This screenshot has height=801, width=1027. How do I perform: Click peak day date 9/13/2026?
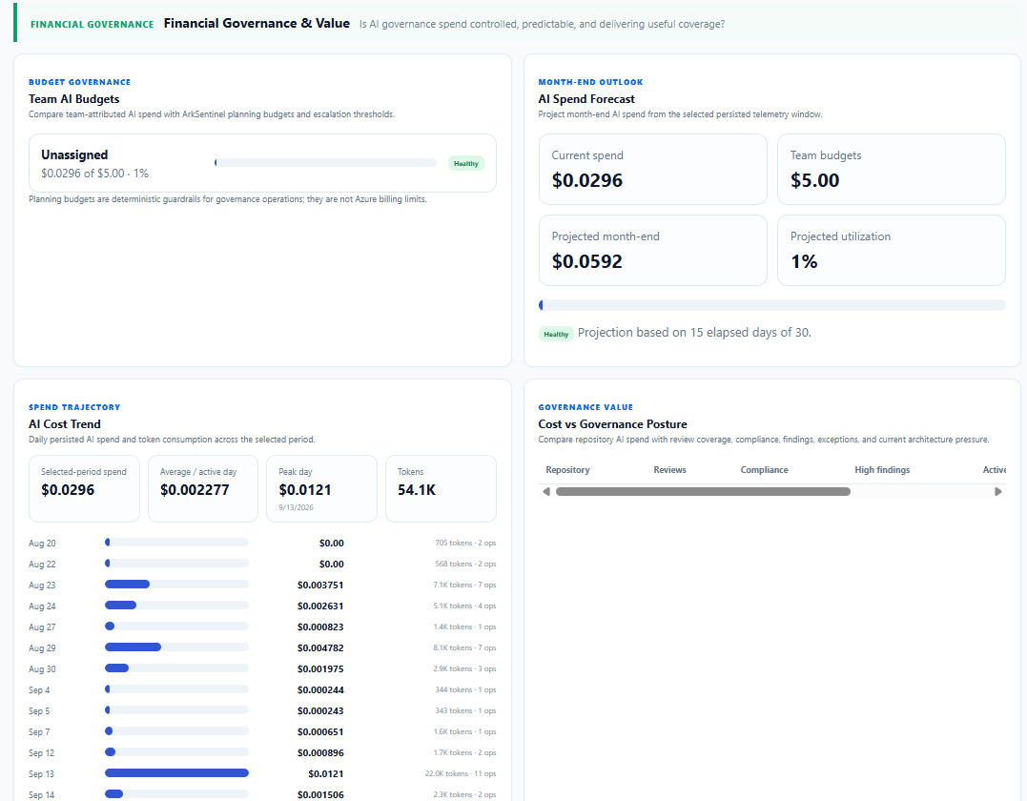pyautogui.click(x=296, y=507)
